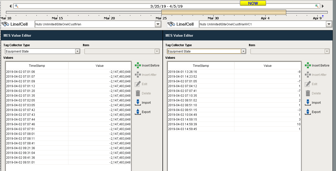Click the zoom in magnifier on date range bar
Image resolution: width=336 pixels, height=171 pixels.
[317, 6]
